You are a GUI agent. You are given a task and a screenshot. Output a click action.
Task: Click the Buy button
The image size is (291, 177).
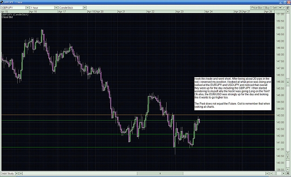pos(267,7)
